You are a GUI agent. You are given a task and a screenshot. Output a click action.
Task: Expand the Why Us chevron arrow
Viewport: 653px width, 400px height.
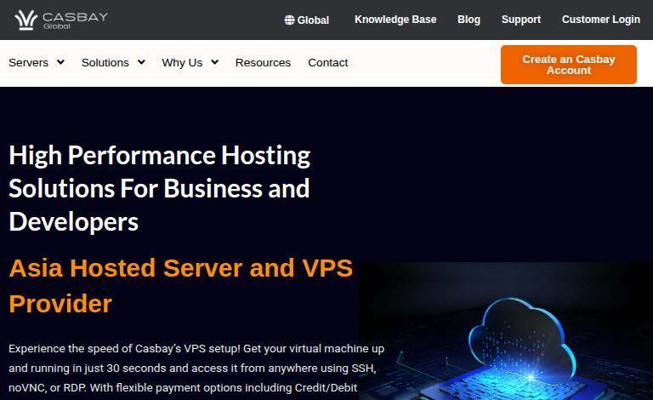click(215, 62)
